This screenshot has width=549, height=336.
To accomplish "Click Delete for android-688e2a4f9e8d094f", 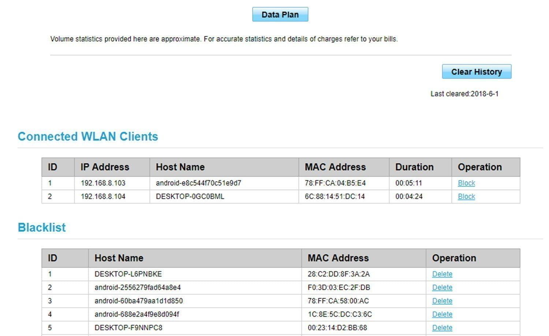I will [x=442, y=314].
